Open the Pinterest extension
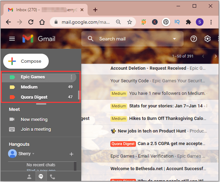 coord(166,22)
